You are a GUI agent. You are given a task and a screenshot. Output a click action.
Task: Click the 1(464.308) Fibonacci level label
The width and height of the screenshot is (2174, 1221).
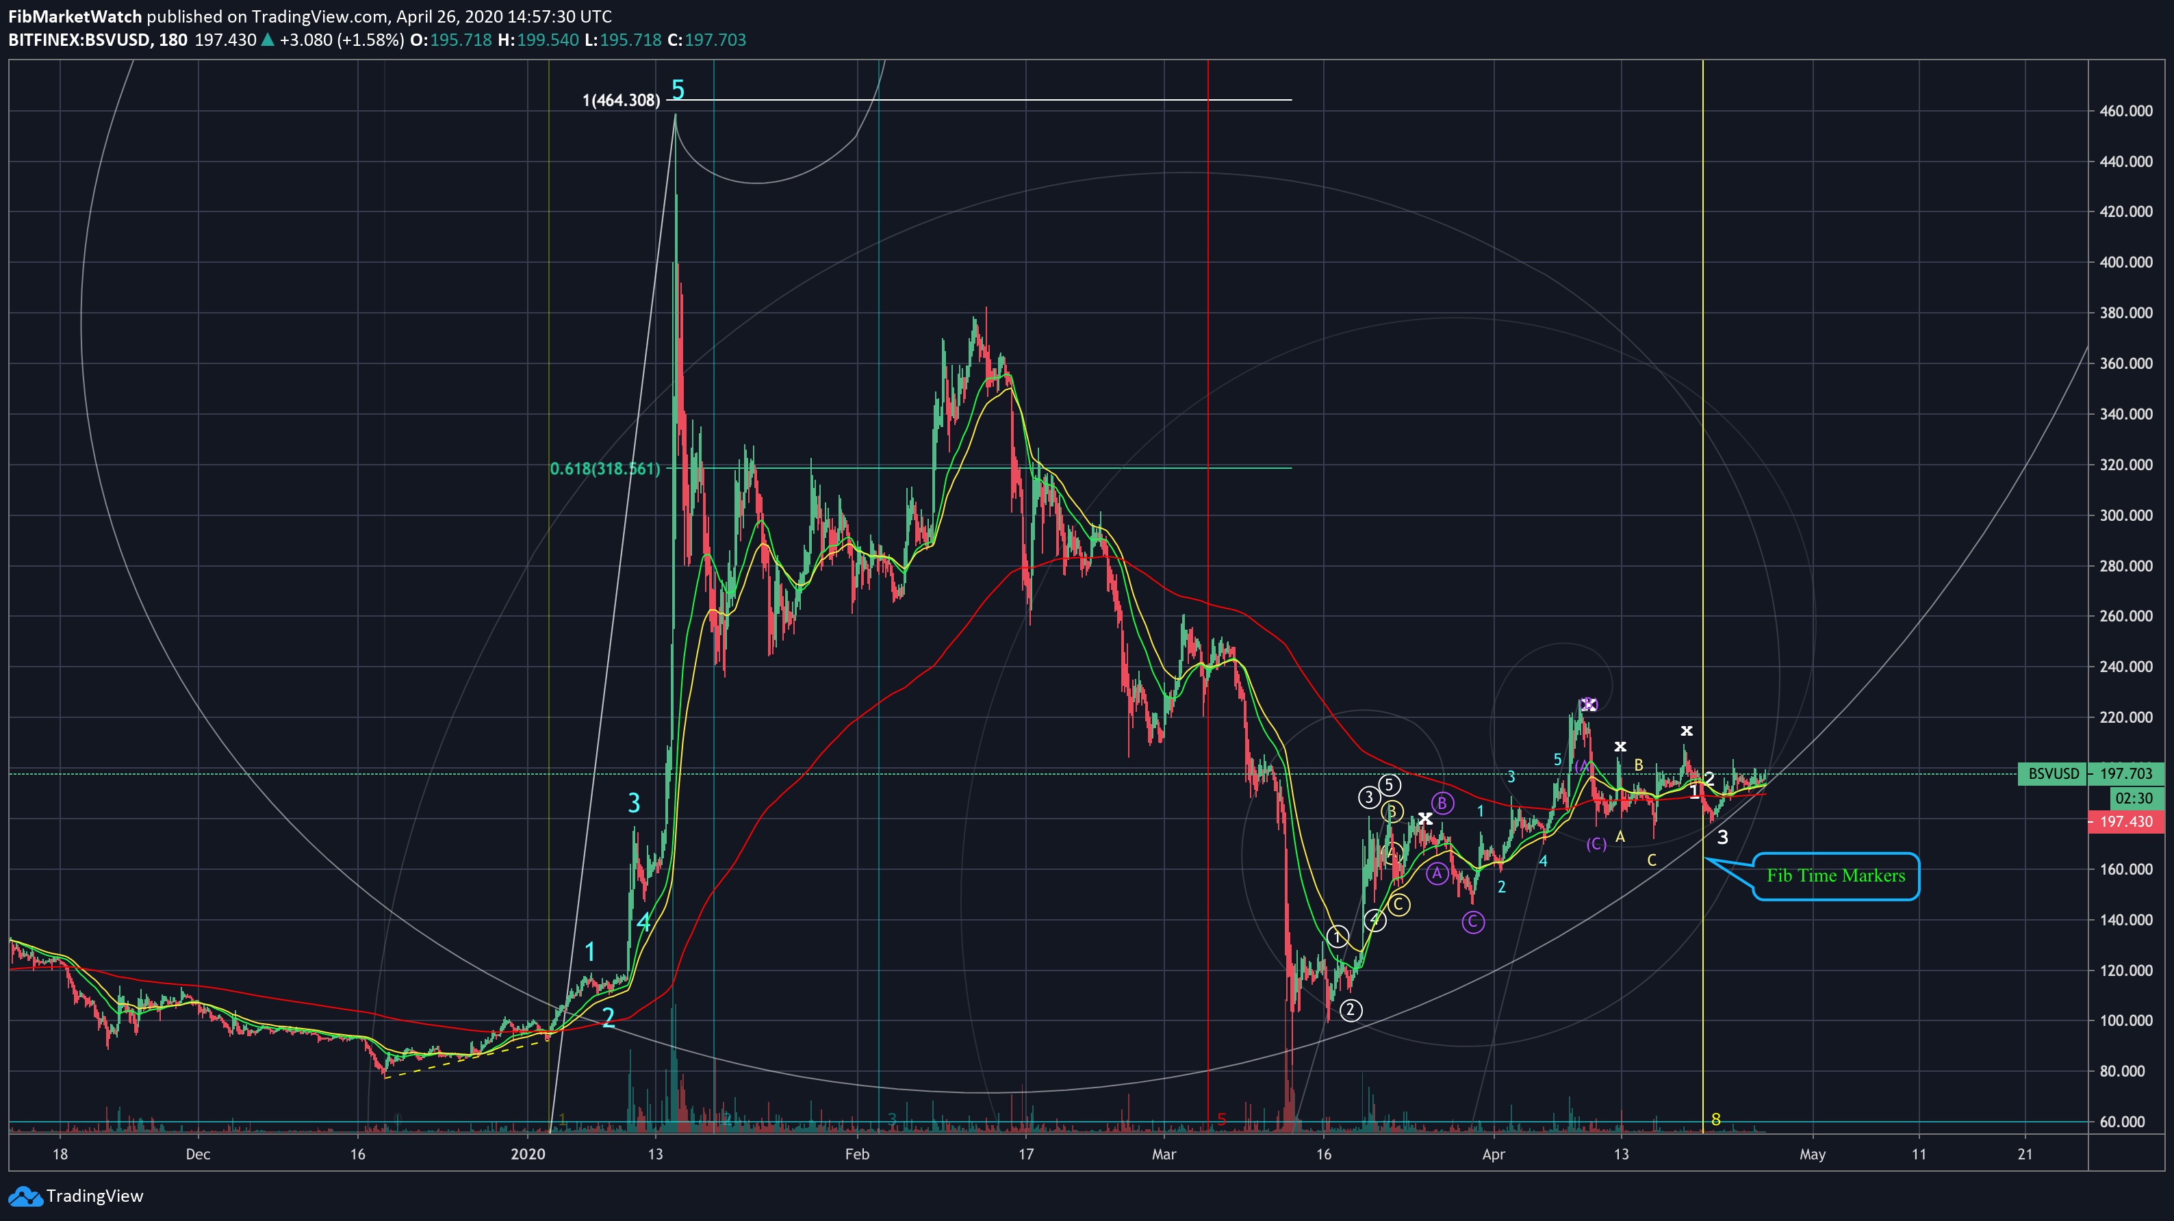pos(621,101)
